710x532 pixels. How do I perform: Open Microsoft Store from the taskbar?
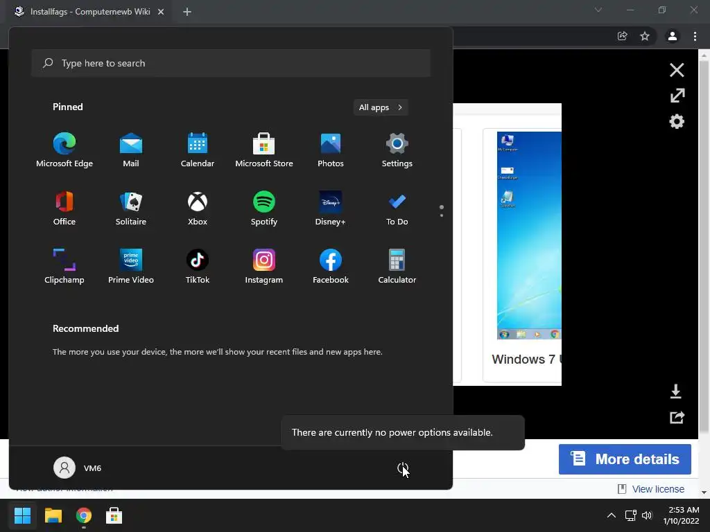coord(114,515)
